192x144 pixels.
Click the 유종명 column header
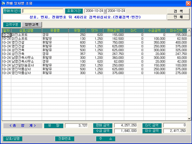coord(55,31)
